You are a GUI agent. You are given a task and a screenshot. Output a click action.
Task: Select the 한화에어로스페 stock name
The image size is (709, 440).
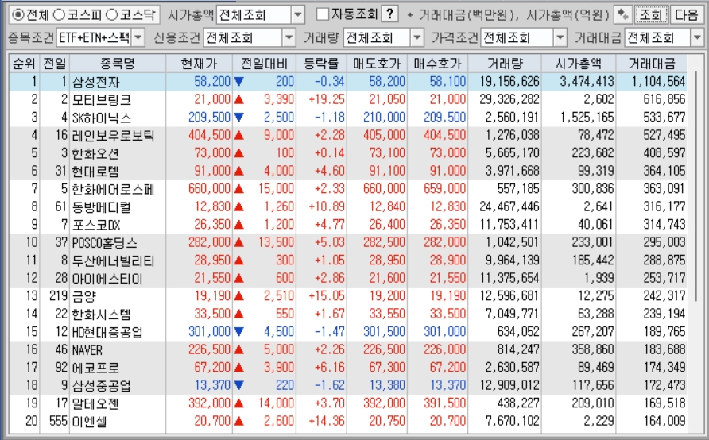point(114,189)
